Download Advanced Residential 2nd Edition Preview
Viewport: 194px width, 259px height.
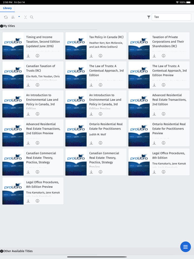[28, 143]
